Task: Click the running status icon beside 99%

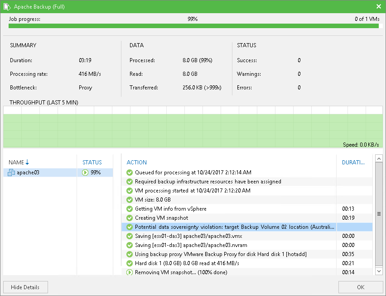Action: pyautogui.click(x=85, y=173)
